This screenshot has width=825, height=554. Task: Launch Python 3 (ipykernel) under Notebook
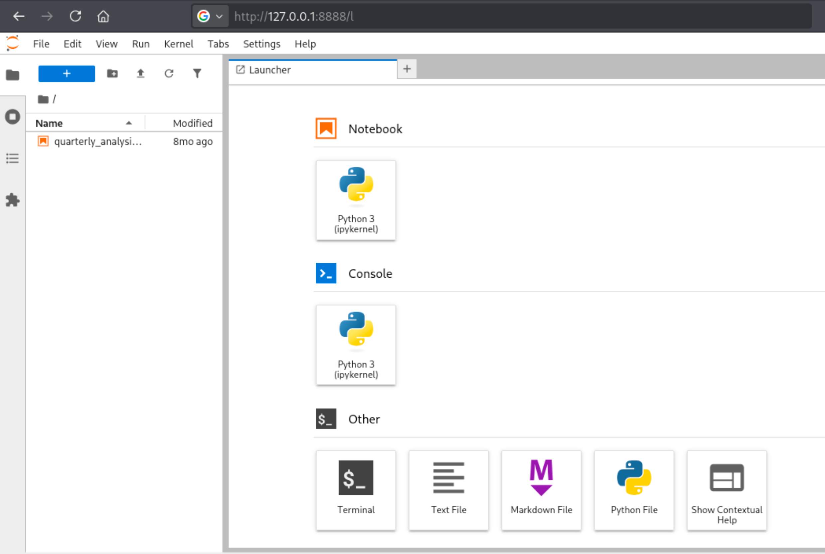click(x=356, y=200)
